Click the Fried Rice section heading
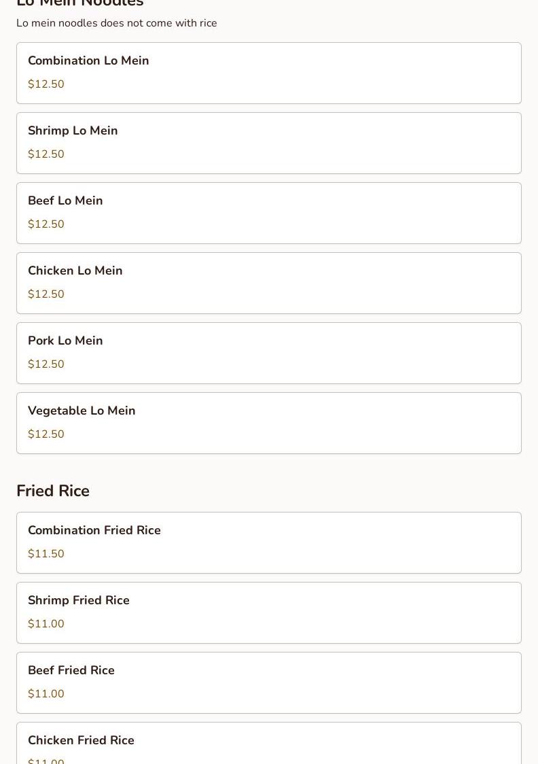Screen dimensions: 538x764 (53, 491)
